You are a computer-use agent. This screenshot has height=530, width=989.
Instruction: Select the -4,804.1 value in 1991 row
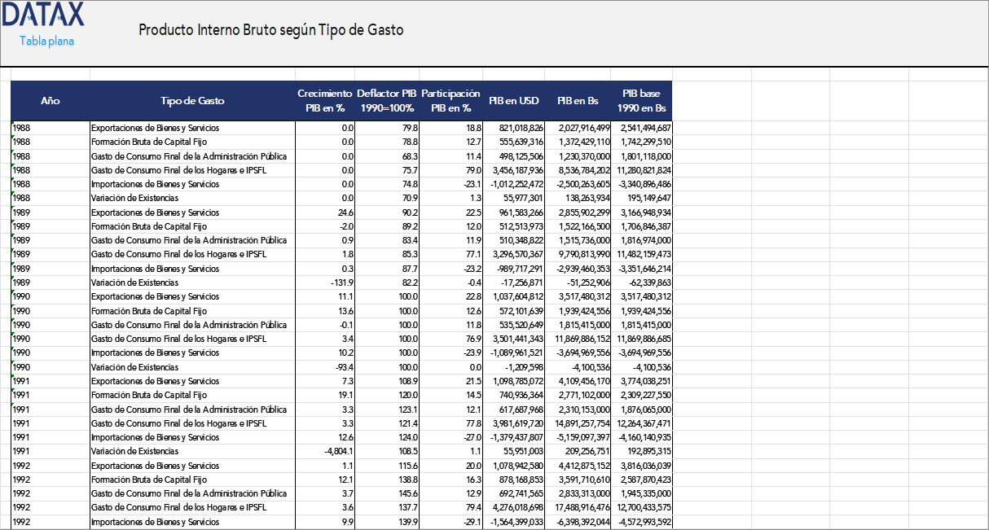(338, 450)
